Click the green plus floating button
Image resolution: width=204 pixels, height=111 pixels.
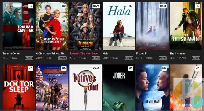pyautogui.click(x=197, y=102)
